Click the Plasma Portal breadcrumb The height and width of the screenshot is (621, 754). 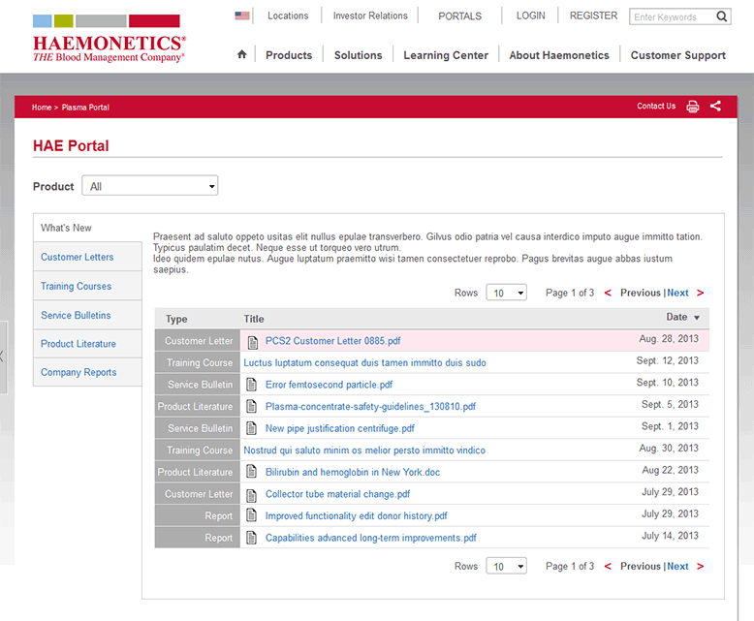(85, 108)
